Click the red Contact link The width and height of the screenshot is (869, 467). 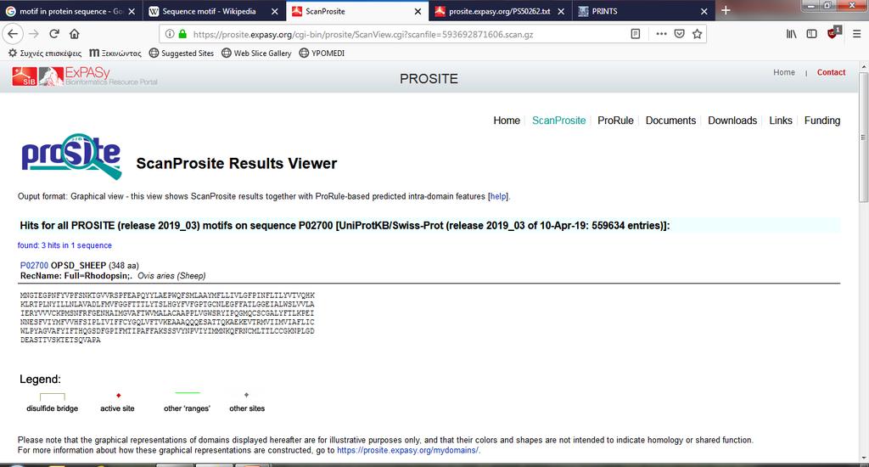(831, 72)
